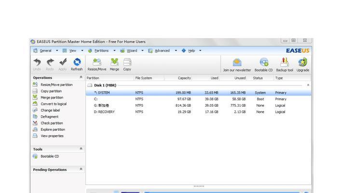Sort by Status column header
The width and height of the screenshot is (341, 193).
point(260,78)
